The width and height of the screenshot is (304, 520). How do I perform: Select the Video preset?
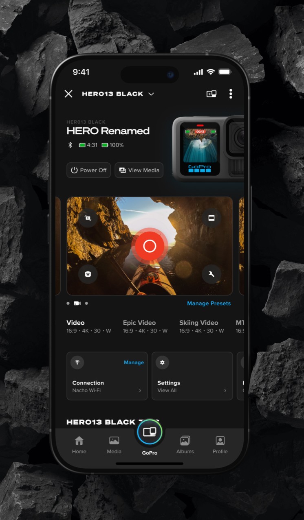pos(89,326)
